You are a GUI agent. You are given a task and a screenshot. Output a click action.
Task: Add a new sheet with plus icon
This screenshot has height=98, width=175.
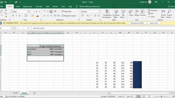pos(34,93)
